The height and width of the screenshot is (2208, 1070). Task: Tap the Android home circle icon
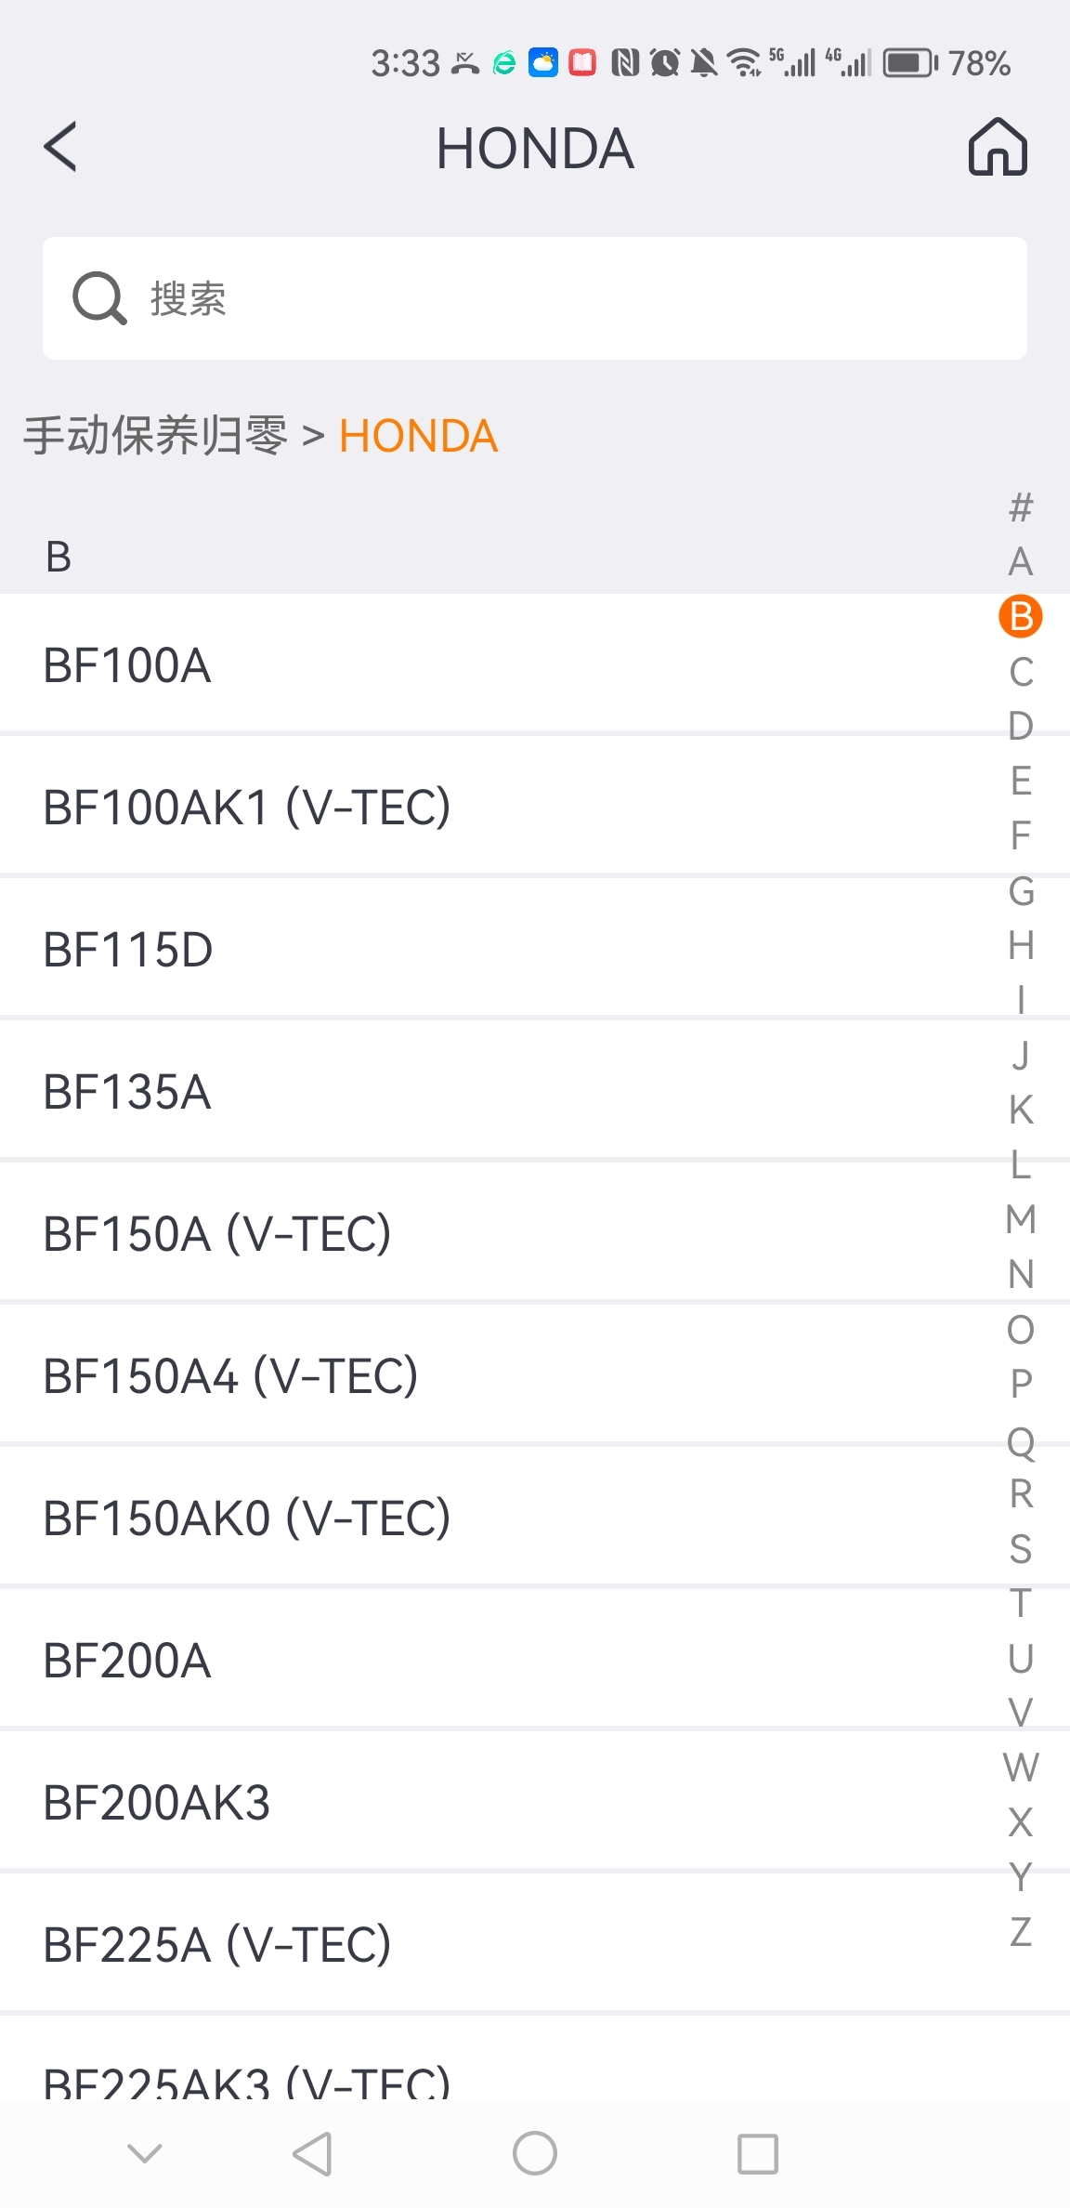[x=535, y=2153]
